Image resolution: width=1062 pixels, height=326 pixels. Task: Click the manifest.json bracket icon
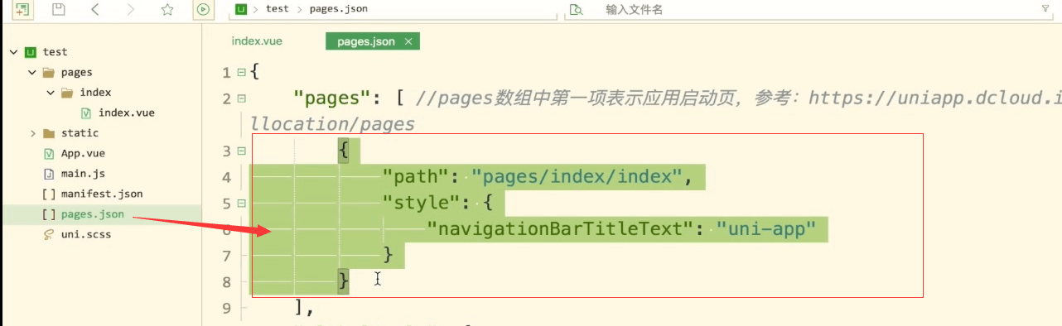point(49,194)
